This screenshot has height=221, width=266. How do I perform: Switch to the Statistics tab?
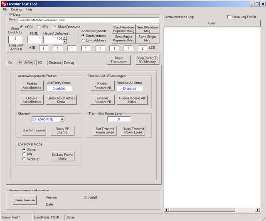(x=55, y=63)
